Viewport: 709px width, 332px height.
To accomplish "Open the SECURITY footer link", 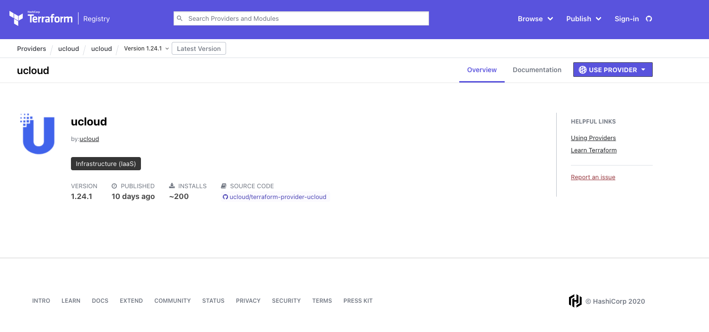I will 286,301.
